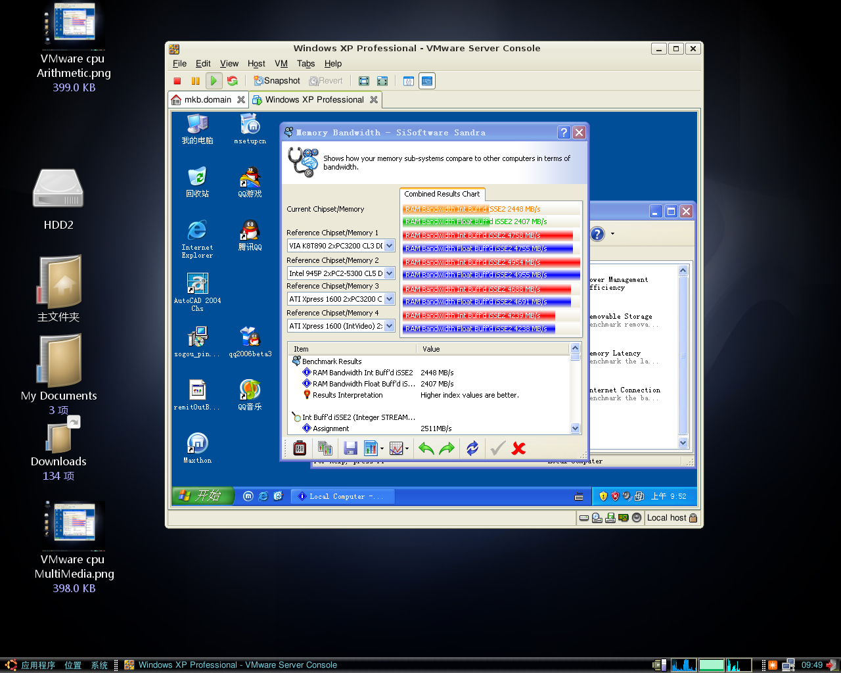Reset the virtual machine via the reset icon

(x=232, y=81)
